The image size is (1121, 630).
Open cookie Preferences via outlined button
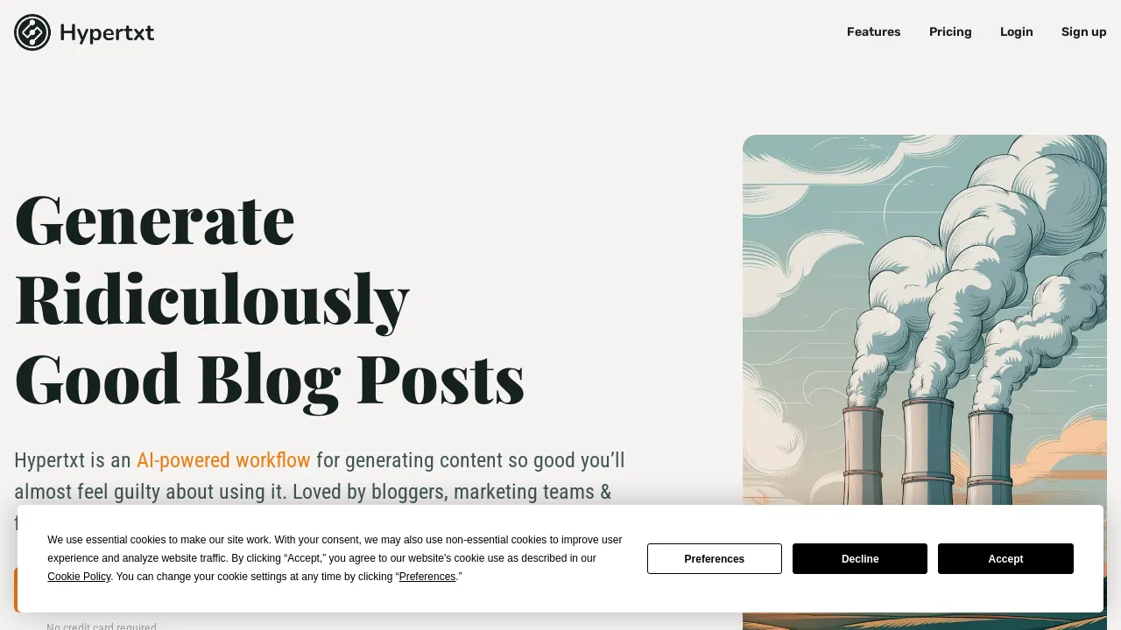(x=715, y=558)
